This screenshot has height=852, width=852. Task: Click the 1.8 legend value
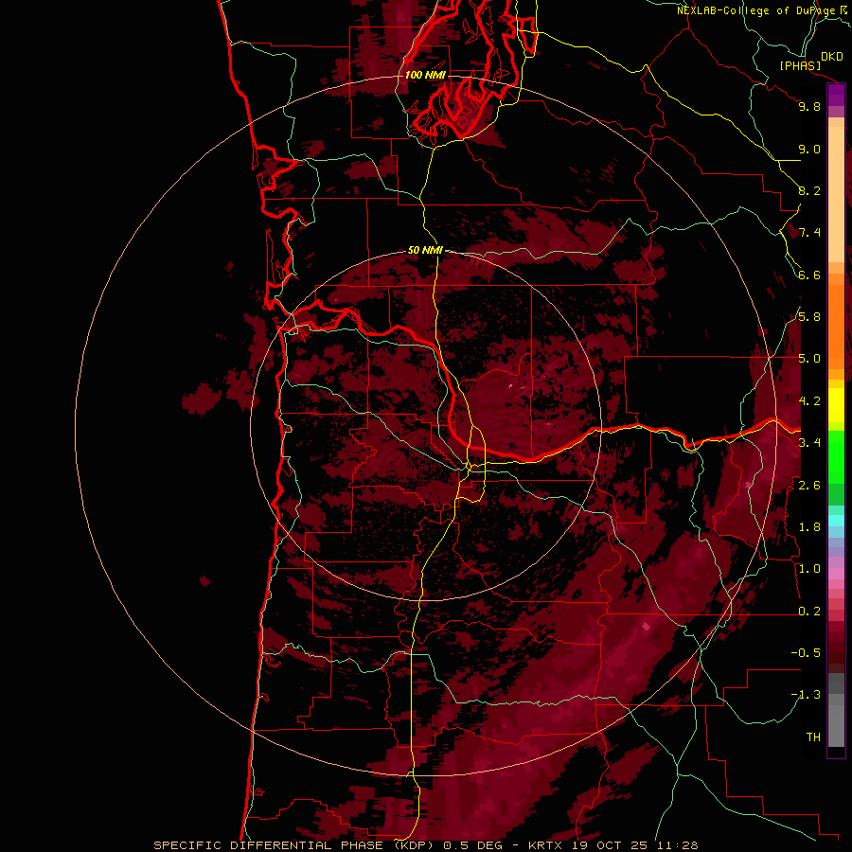(809, 527)
